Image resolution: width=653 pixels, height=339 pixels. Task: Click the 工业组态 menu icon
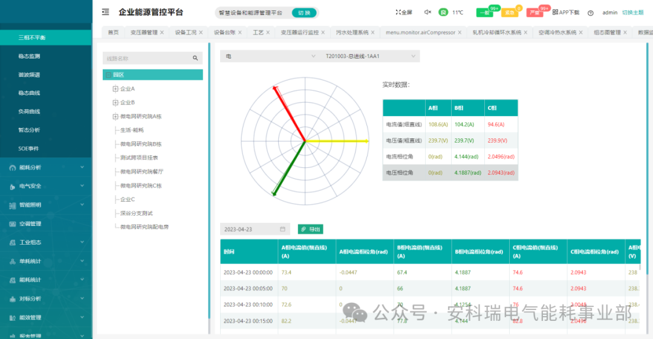13,242
